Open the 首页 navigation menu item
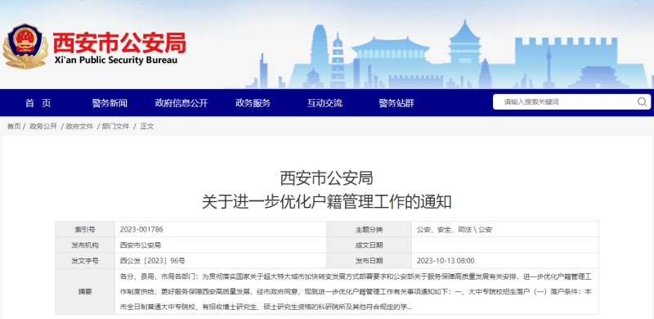Screen dimensions: 654x319 (x=38, y=103)
